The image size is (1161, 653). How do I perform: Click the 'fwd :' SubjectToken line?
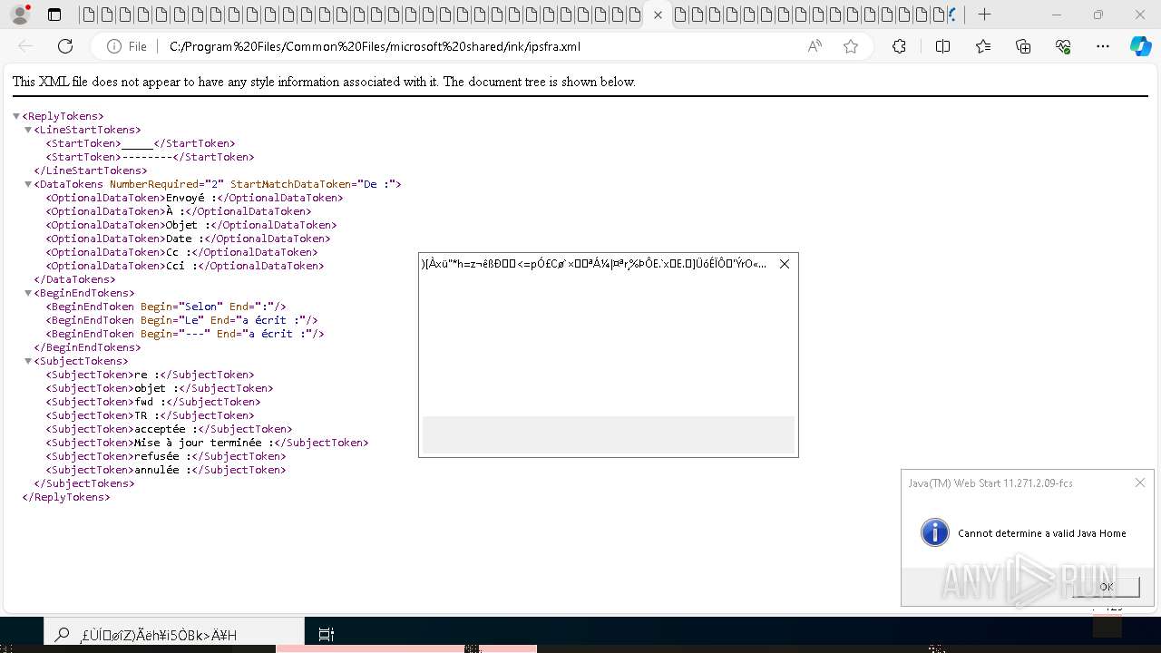click(x=153, y=402)
